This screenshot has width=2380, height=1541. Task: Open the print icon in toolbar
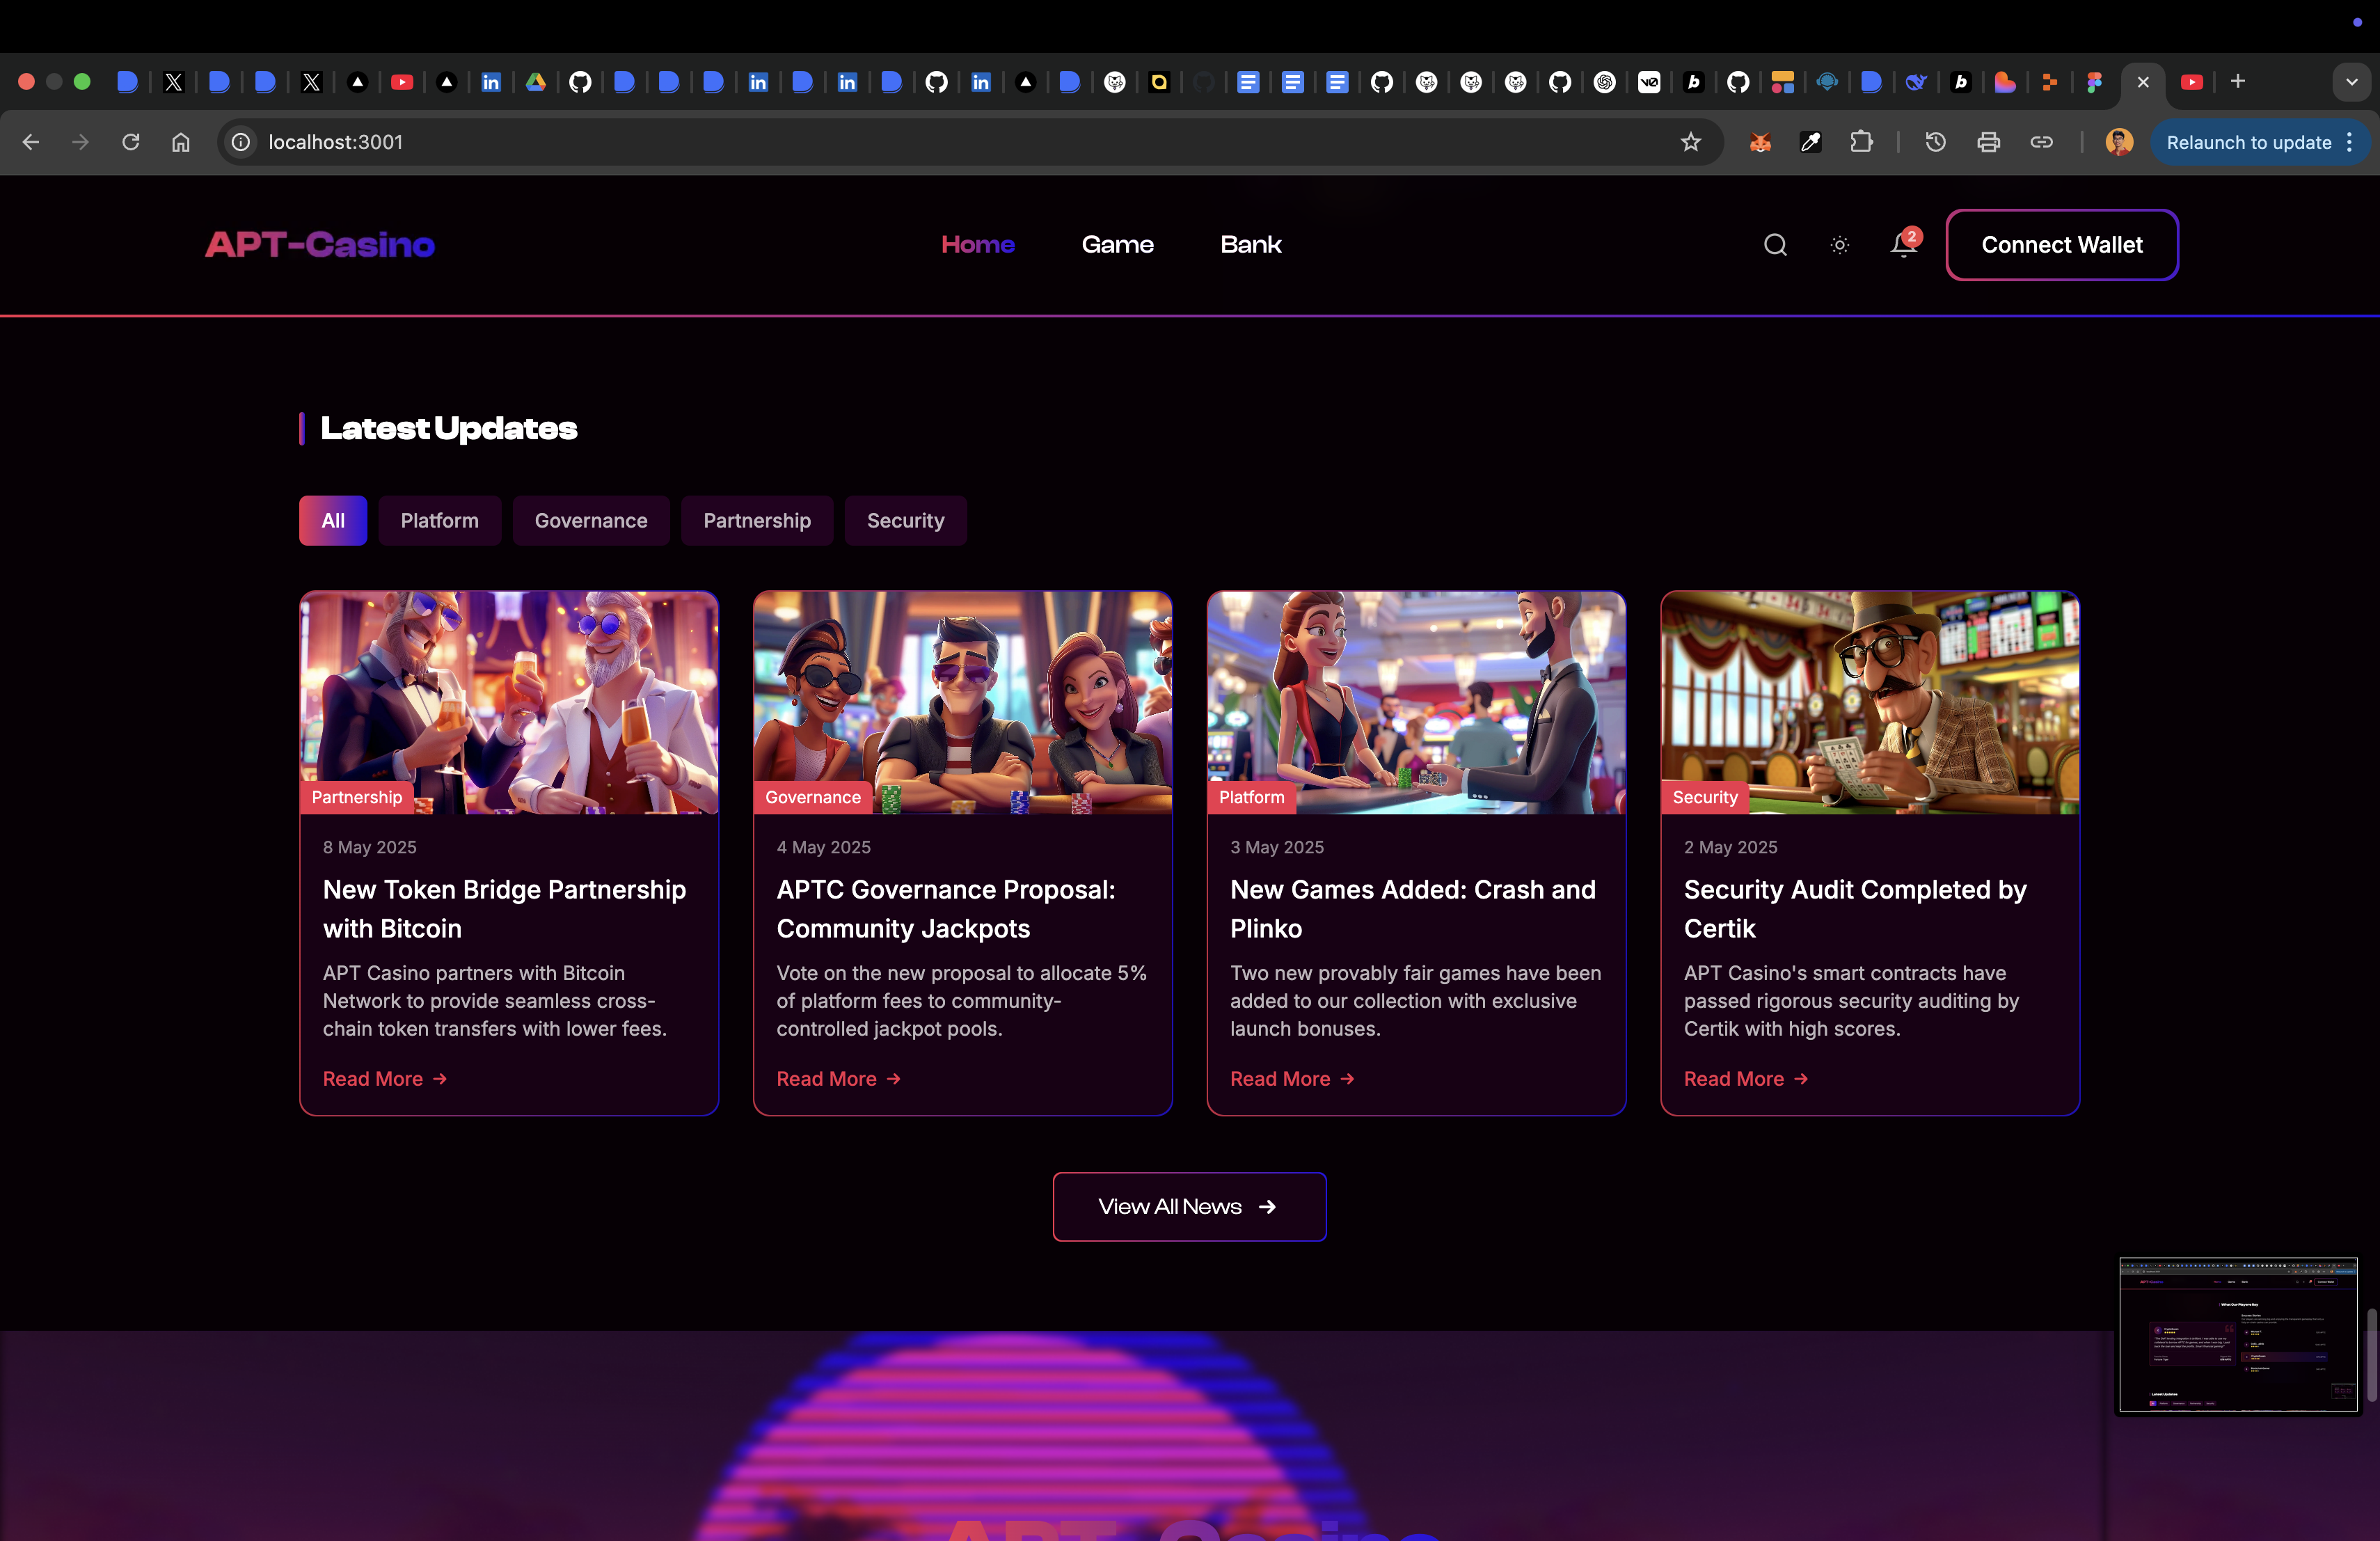pos(1988,142)
